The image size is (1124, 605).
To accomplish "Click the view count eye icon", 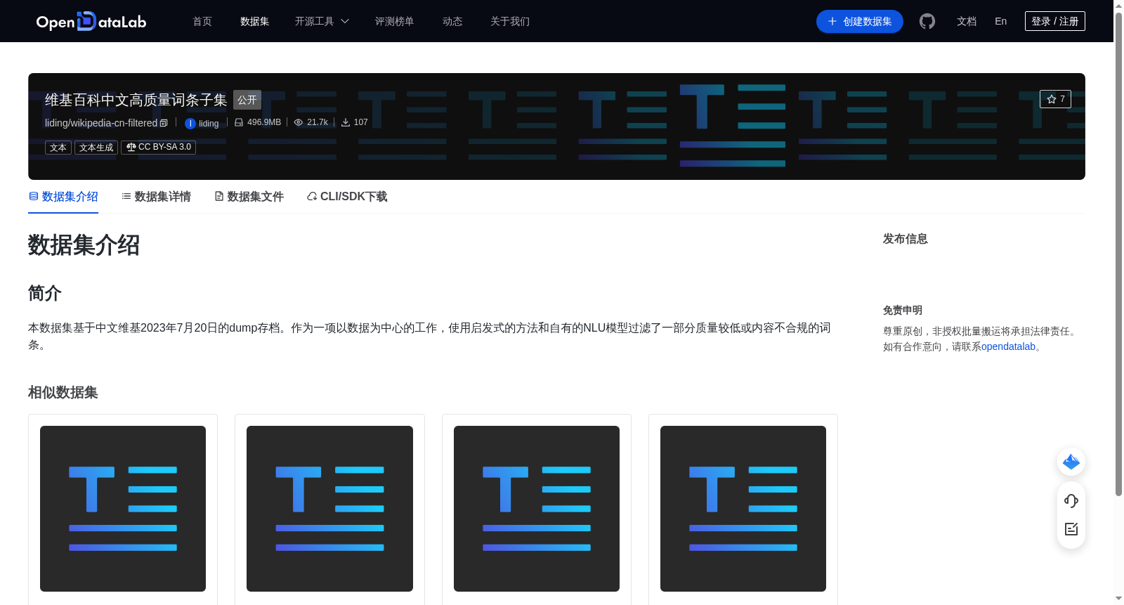I will pos(299,122).
